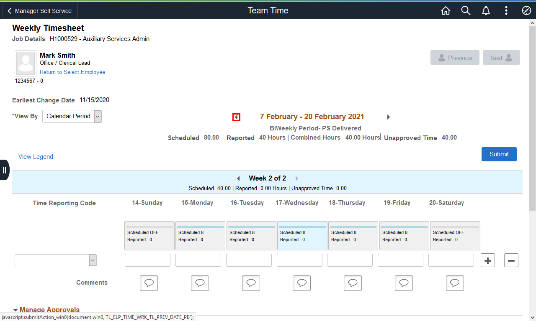This screenshot has height=321, width=536.
Task: Open the View By Calendar Period dropdown
Action: (72, 116)
